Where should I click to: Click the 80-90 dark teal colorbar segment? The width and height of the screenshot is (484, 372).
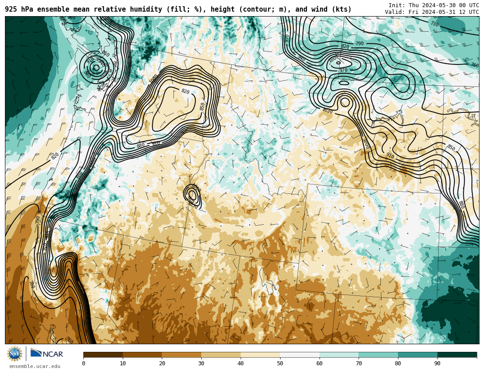point(418,355)
